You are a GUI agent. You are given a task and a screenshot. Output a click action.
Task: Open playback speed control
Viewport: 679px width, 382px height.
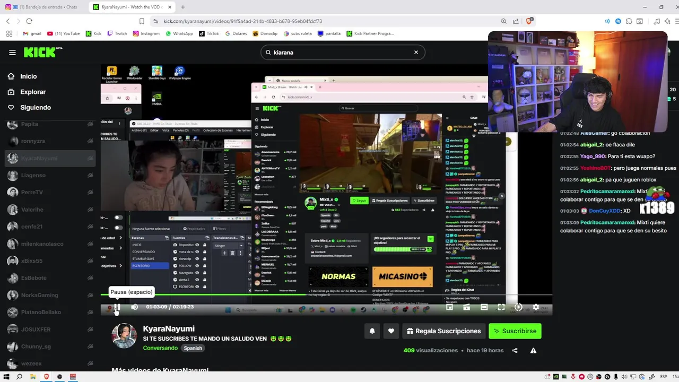(x=518, y=307)
